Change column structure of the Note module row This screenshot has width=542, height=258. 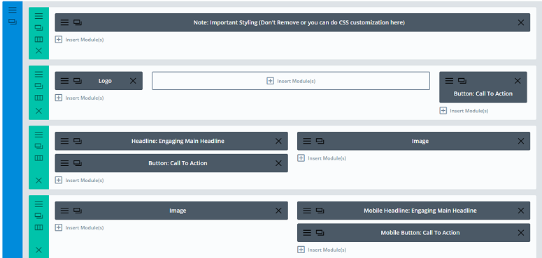[38, 39]
